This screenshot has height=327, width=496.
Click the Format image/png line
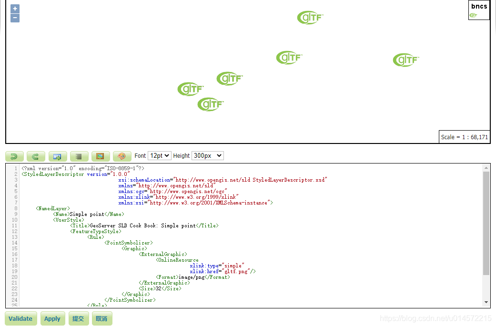[x=193, y=277]
